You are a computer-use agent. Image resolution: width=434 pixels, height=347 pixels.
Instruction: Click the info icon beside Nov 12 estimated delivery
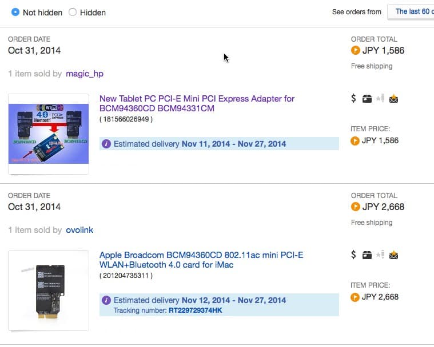click(x=106, y=300)
